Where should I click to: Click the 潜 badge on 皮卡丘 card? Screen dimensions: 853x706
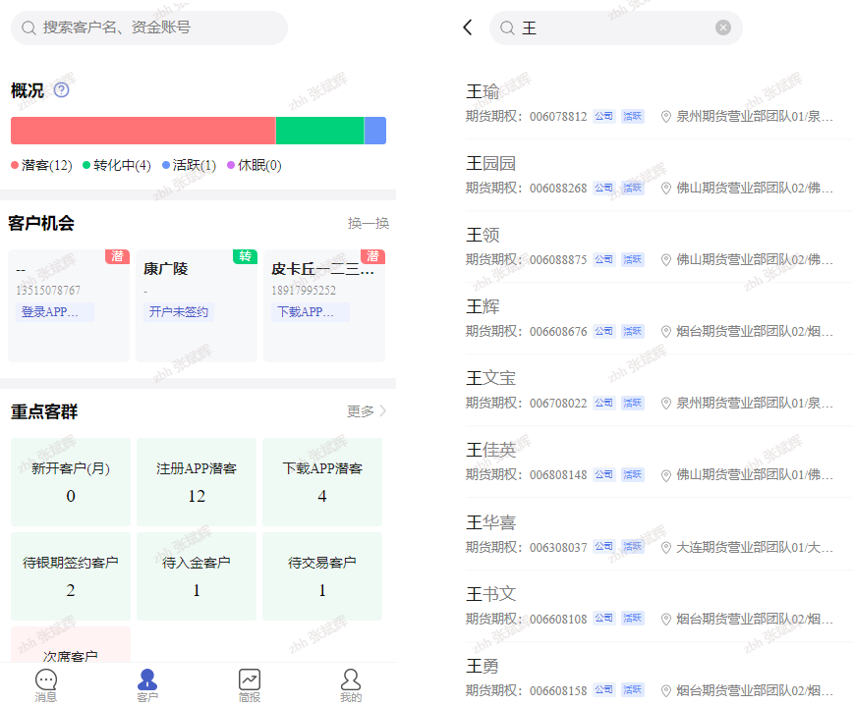click(372, 256)
